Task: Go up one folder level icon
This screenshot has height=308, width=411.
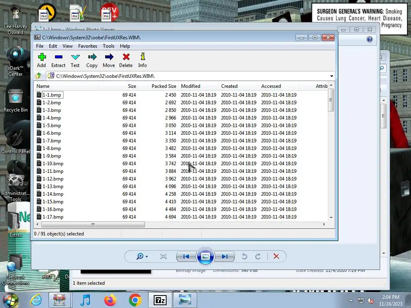Action: pos(39,76)
